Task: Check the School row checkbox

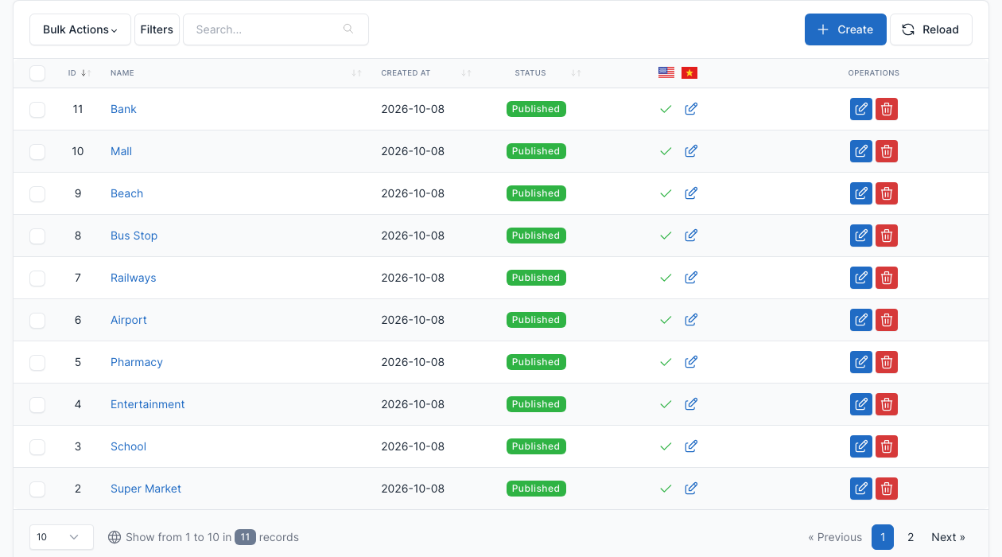Action: pos(37,447)
